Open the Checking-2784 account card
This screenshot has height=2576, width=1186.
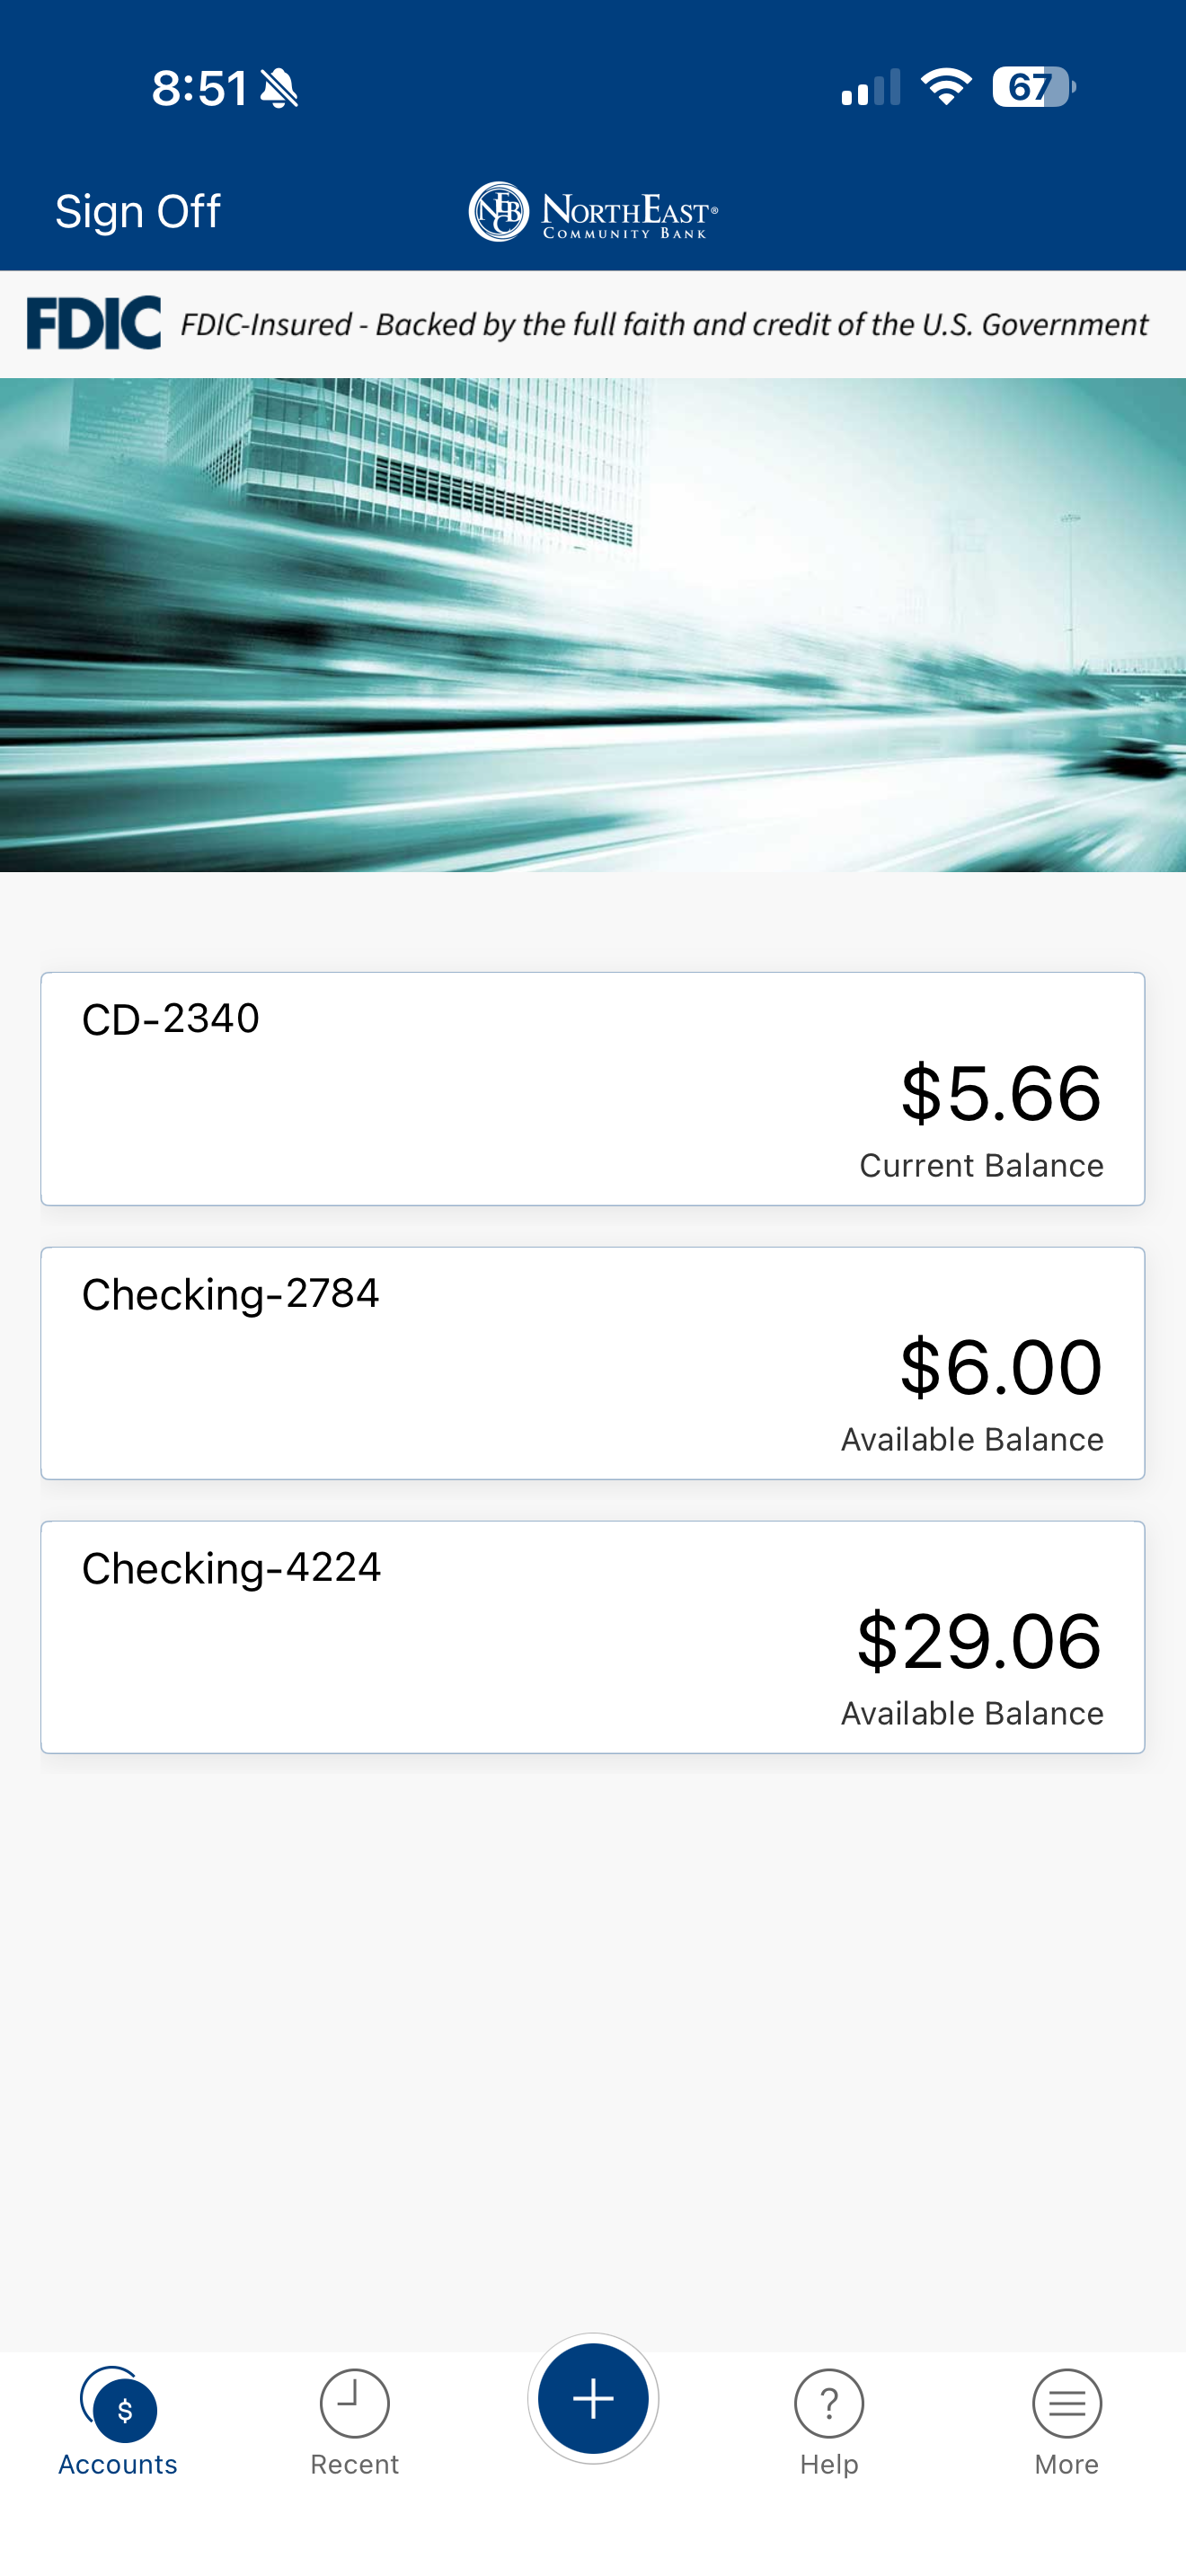coord(593,1363)
